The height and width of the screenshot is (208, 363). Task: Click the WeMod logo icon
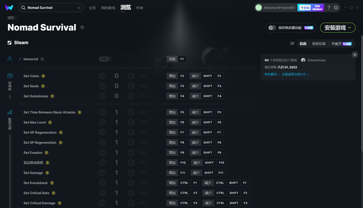[9, 8]
